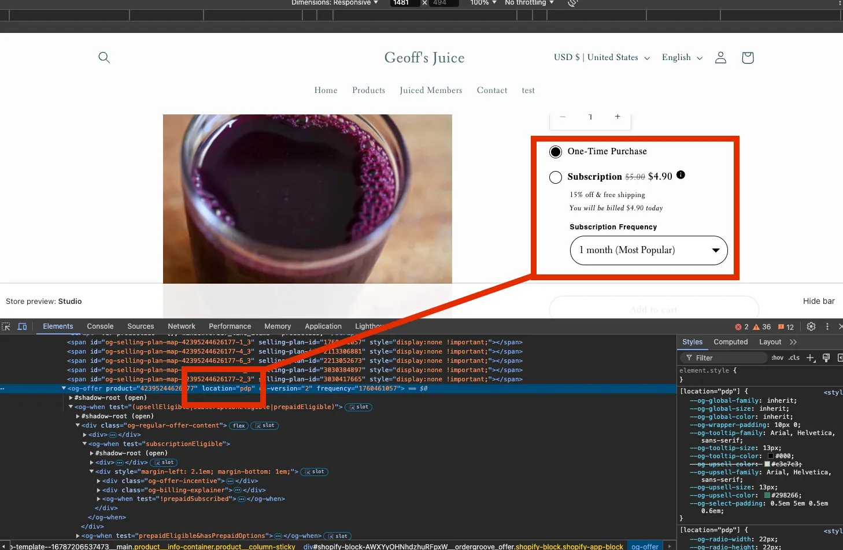The height and width of the screenshot is (550, 843).
Task: Open the Computed styles tab
Action: point(731,342)
